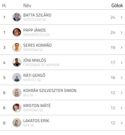This screenshot has height=135, width=125.
Task: Expand Batta Szilárd row chevron arrow
Action: pyautogui.click(x=121, y=17)
